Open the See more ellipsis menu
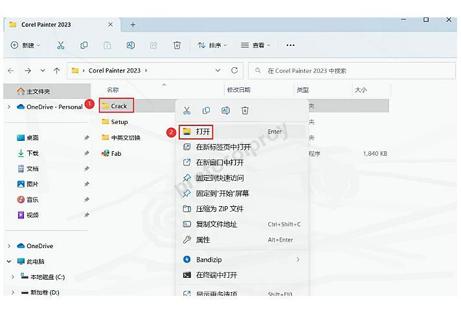 pyautogui.click(x=291, y=45)
